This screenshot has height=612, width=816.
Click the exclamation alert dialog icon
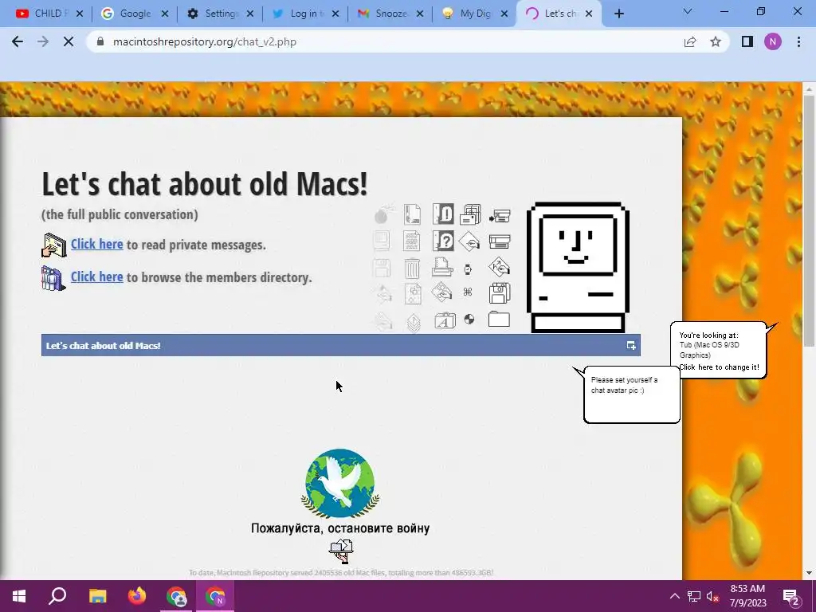click(443, 214)
